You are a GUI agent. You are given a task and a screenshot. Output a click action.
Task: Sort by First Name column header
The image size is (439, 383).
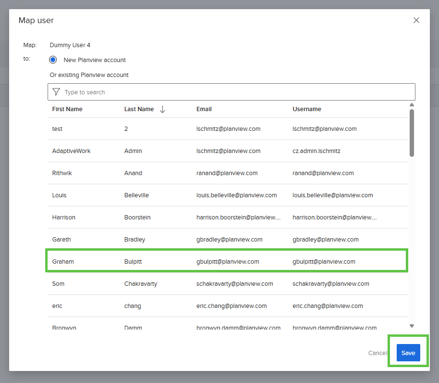point(67,109)
